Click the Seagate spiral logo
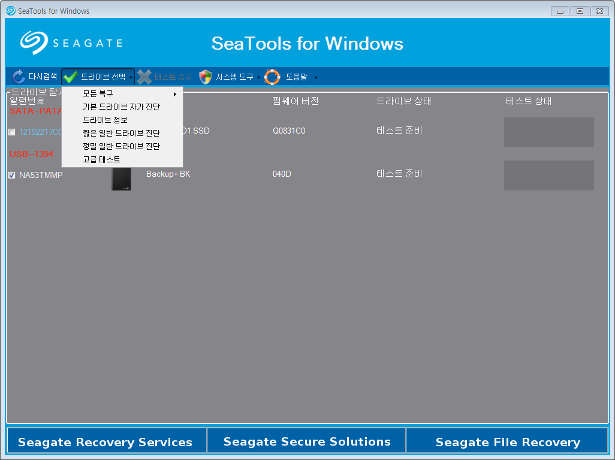The width and height of the screenshot is (615, 460). point(34,43)
